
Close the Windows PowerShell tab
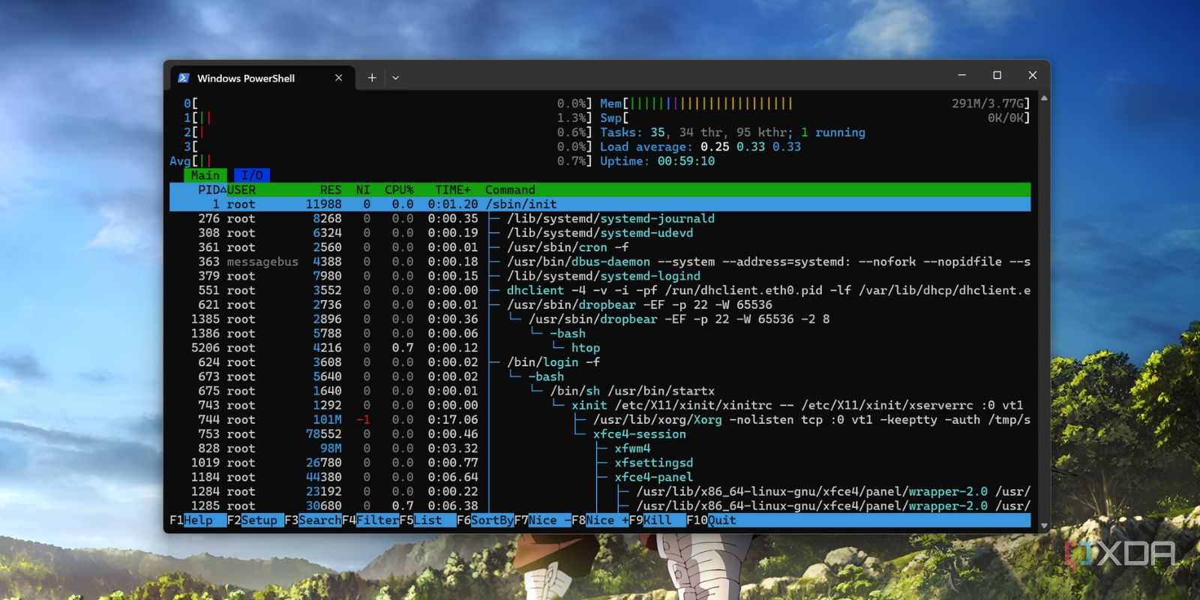tap(338, 78)
